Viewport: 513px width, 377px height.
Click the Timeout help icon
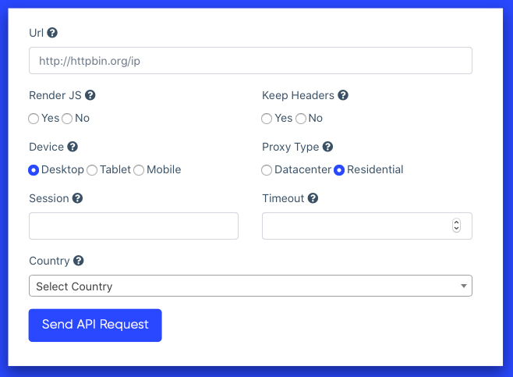click(x=313, y=198)
